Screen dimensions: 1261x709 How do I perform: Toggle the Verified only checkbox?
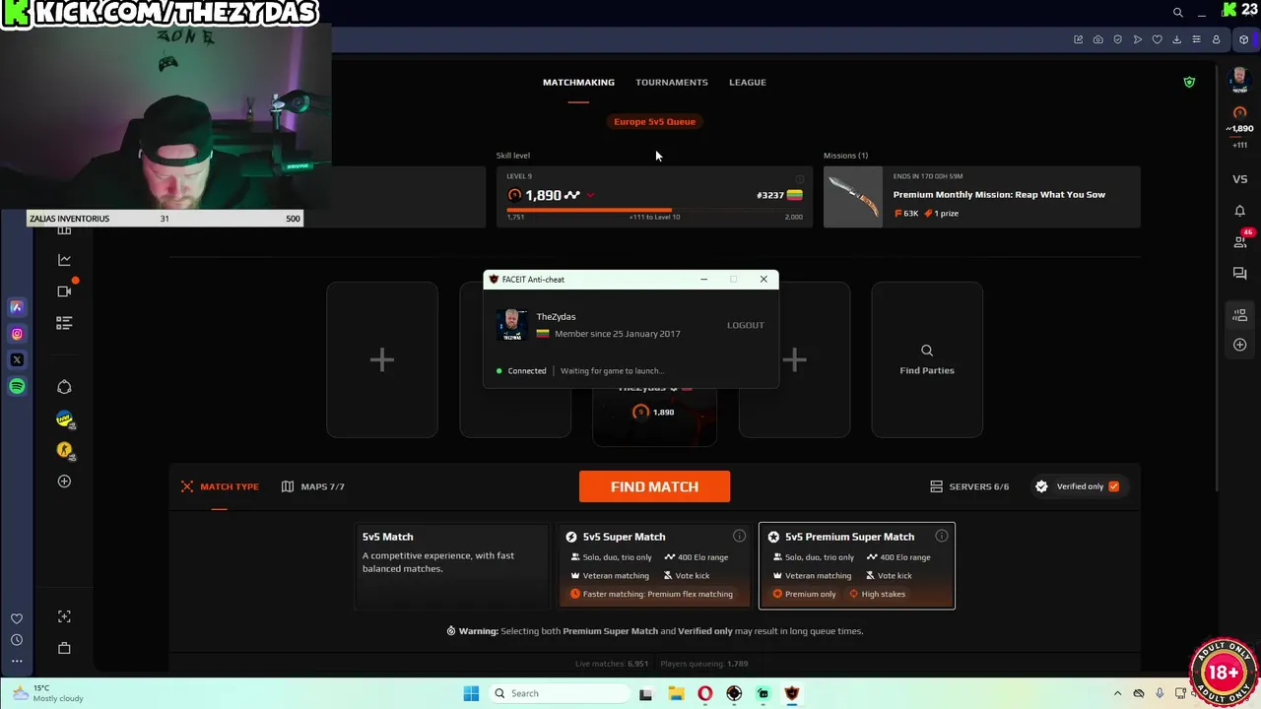click(1113, 486)
